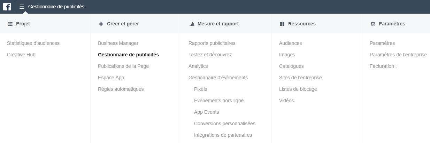The image size is (430, 143).
Task: Click the Créer et gérer header text
Action: (123, 24)
